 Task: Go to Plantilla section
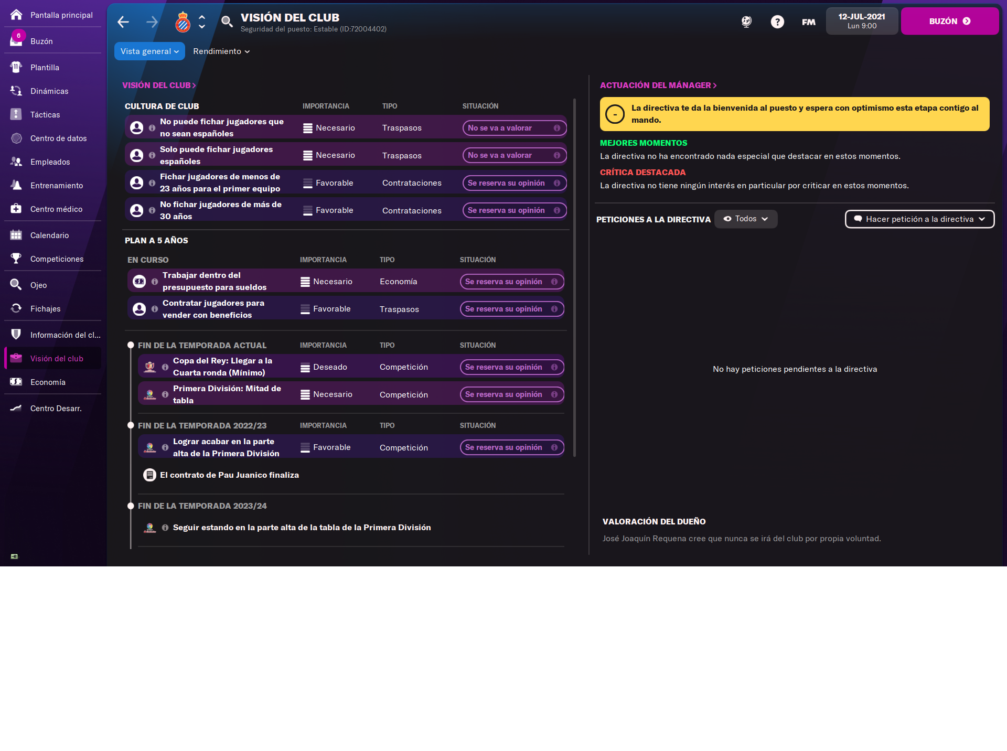coord(52,67)
